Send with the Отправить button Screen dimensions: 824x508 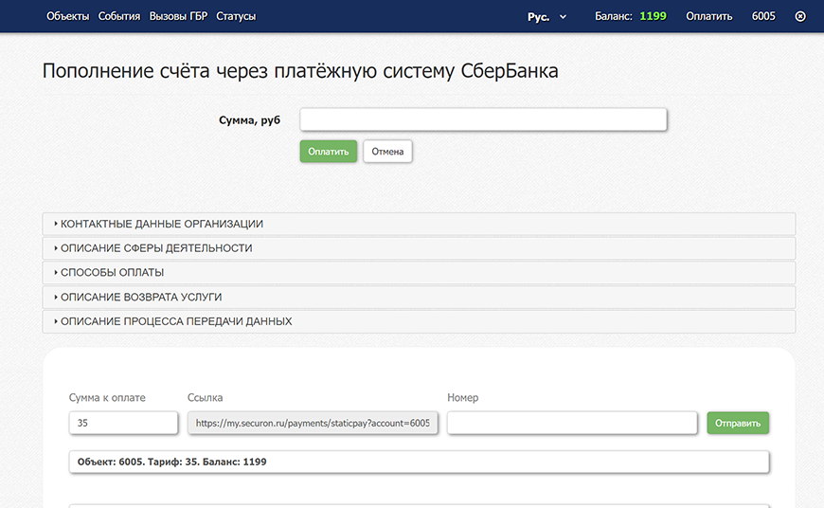click(738, 423)
